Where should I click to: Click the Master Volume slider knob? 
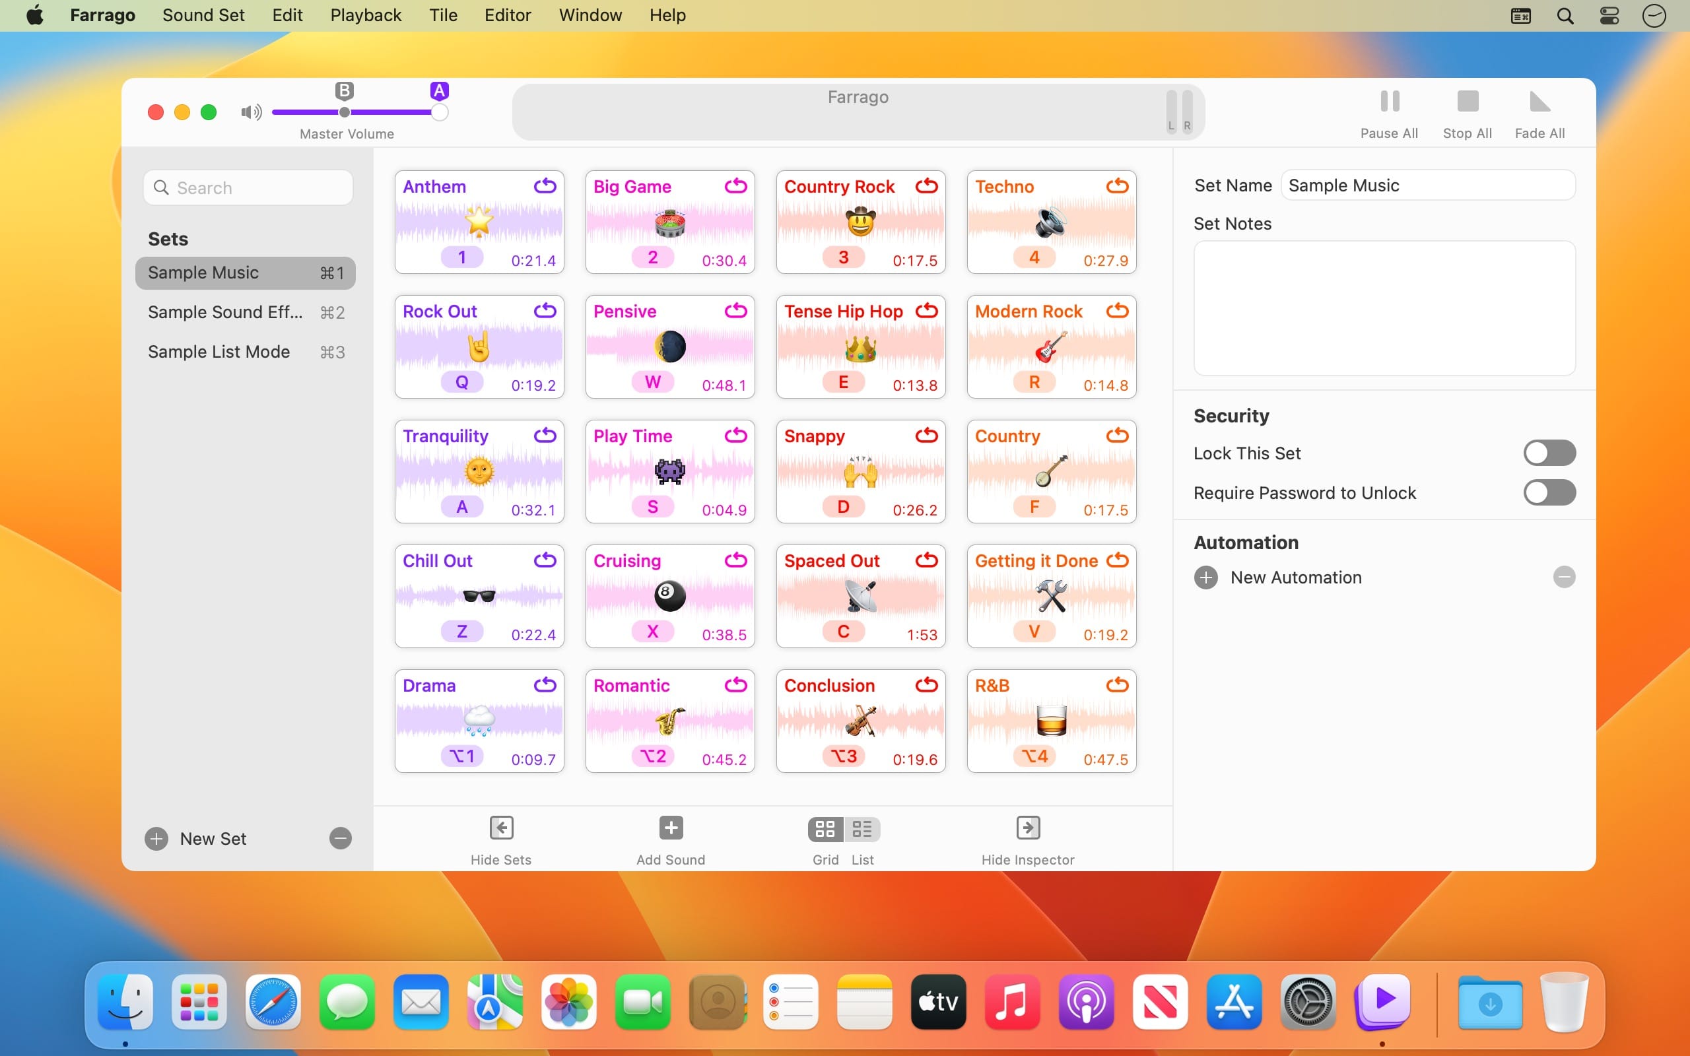click(x=439, y=112)
